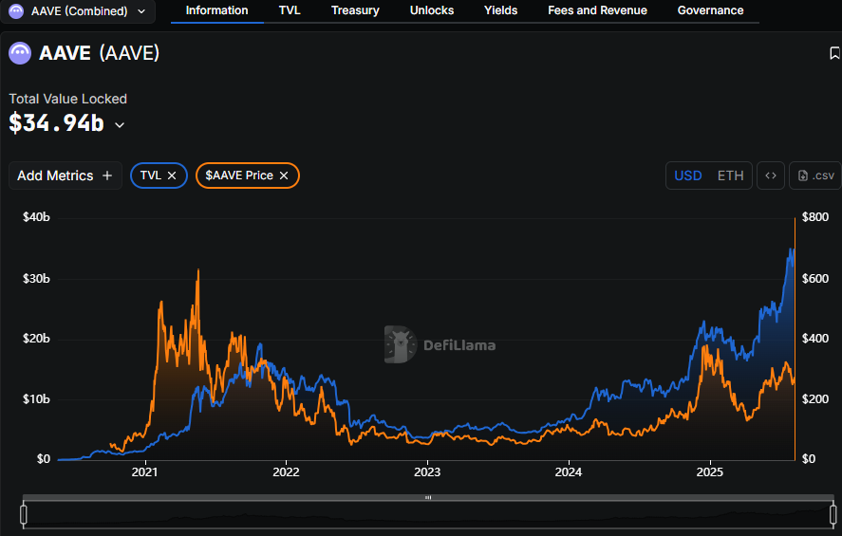
Task: Go to the Governance tab
Action: (x=710, y=10)
